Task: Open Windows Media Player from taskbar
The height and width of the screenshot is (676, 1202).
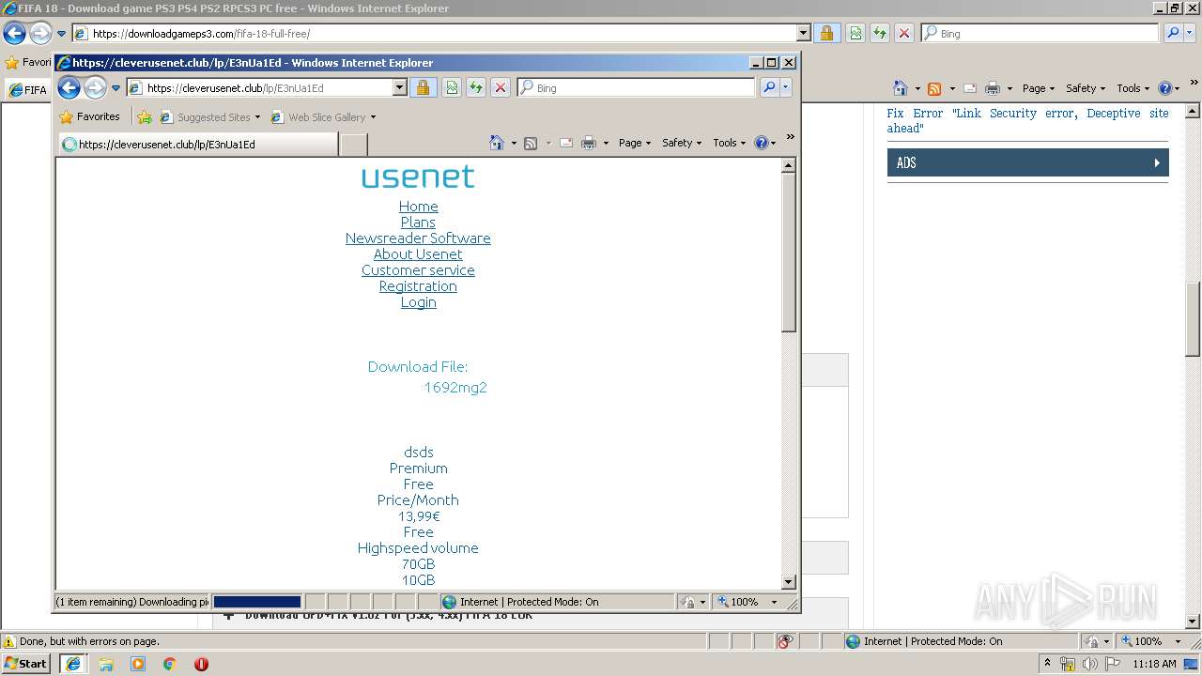Action: tap(138, 664)
